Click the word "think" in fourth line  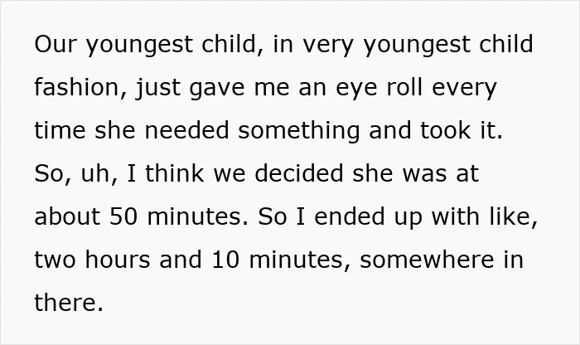(174, 173)
